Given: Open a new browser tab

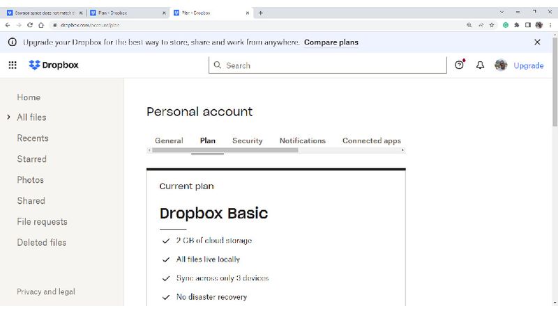Looking at the screenshot, I should coord(260,13).
